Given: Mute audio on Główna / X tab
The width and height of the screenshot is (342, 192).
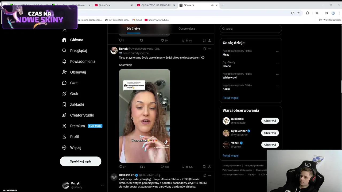Looking at the screenshot, I should point(212,5).
